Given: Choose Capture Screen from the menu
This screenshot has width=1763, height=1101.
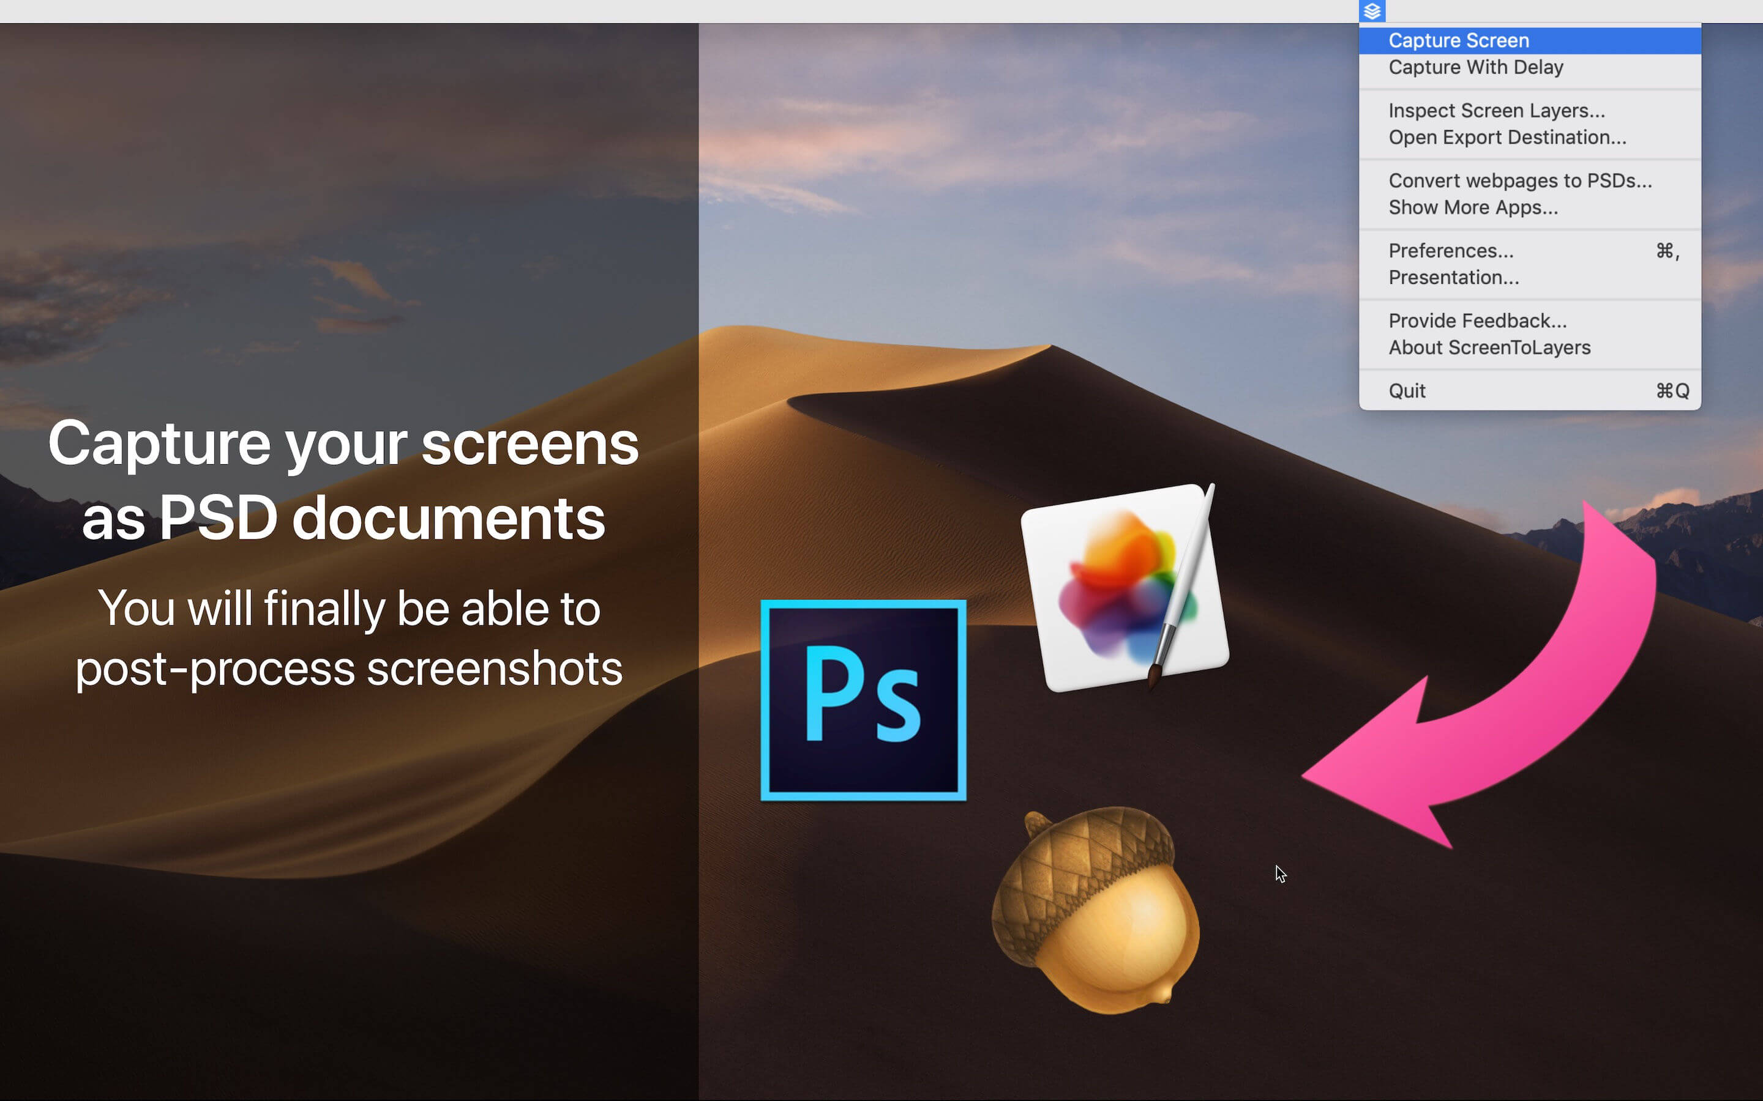Looking at the screenshot, I should tap(1530, 41).
